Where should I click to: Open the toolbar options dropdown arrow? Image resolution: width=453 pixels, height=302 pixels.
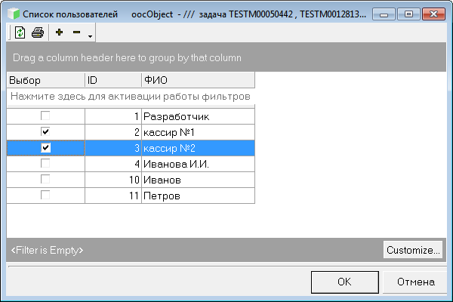(x=91, y=35)
